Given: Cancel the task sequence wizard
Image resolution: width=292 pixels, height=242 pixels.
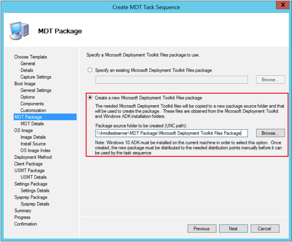Looking at the screenshot, I should pyautogui.click(x=265, y=228).
